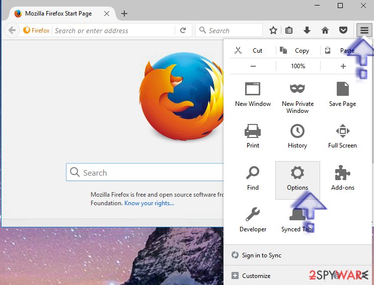Click Cut in the menu
374x285 pixels.
[x=253, y=50]
